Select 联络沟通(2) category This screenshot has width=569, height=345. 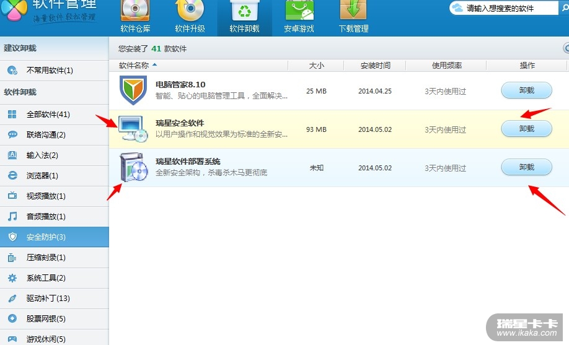click(x=55, y=135)
